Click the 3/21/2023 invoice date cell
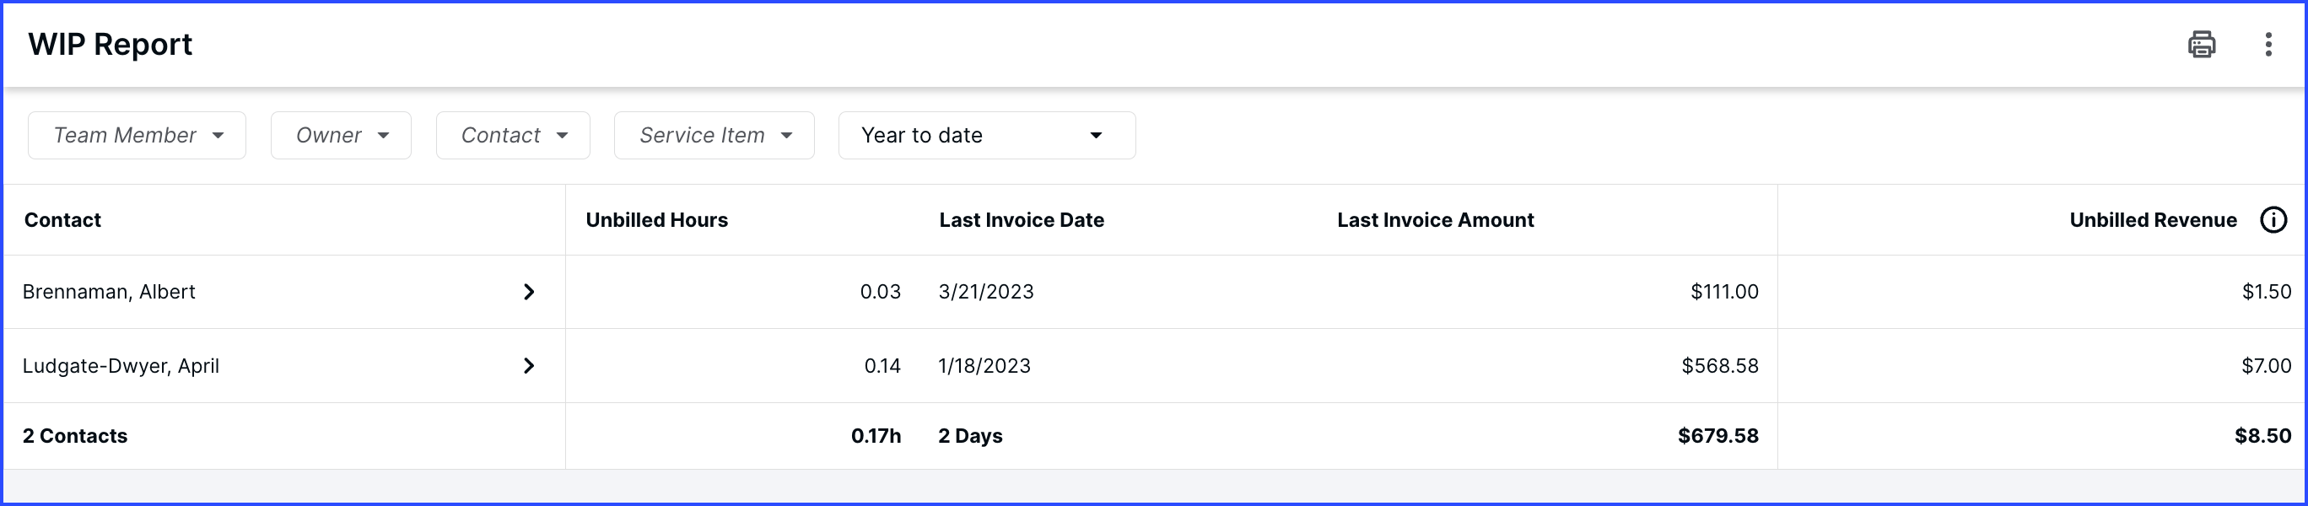Image resolution: width=2308 pixels, height=506 pixels. click(x=985, y=292)
